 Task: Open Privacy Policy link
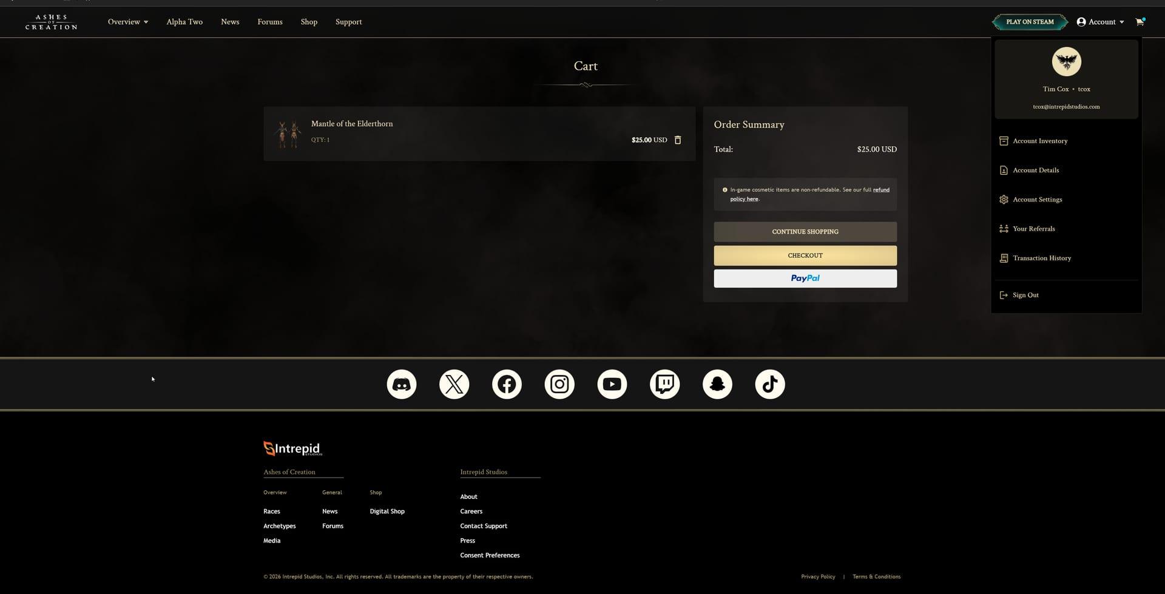(x=818, y=576)
